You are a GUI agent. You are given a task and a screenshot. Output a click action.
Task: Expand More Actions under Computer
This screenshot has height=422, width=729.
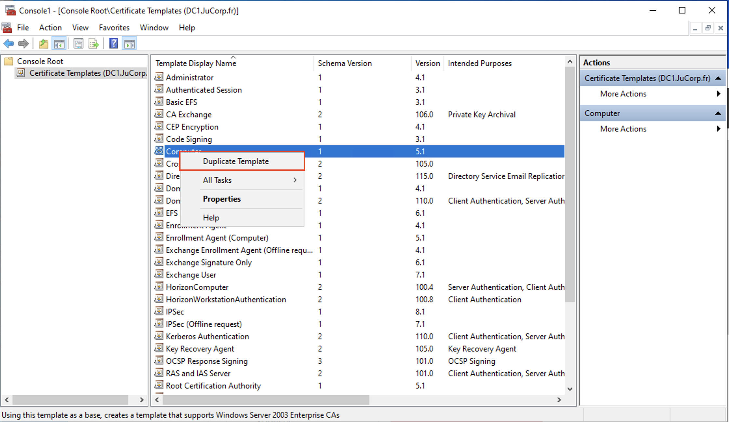[653, 129]
